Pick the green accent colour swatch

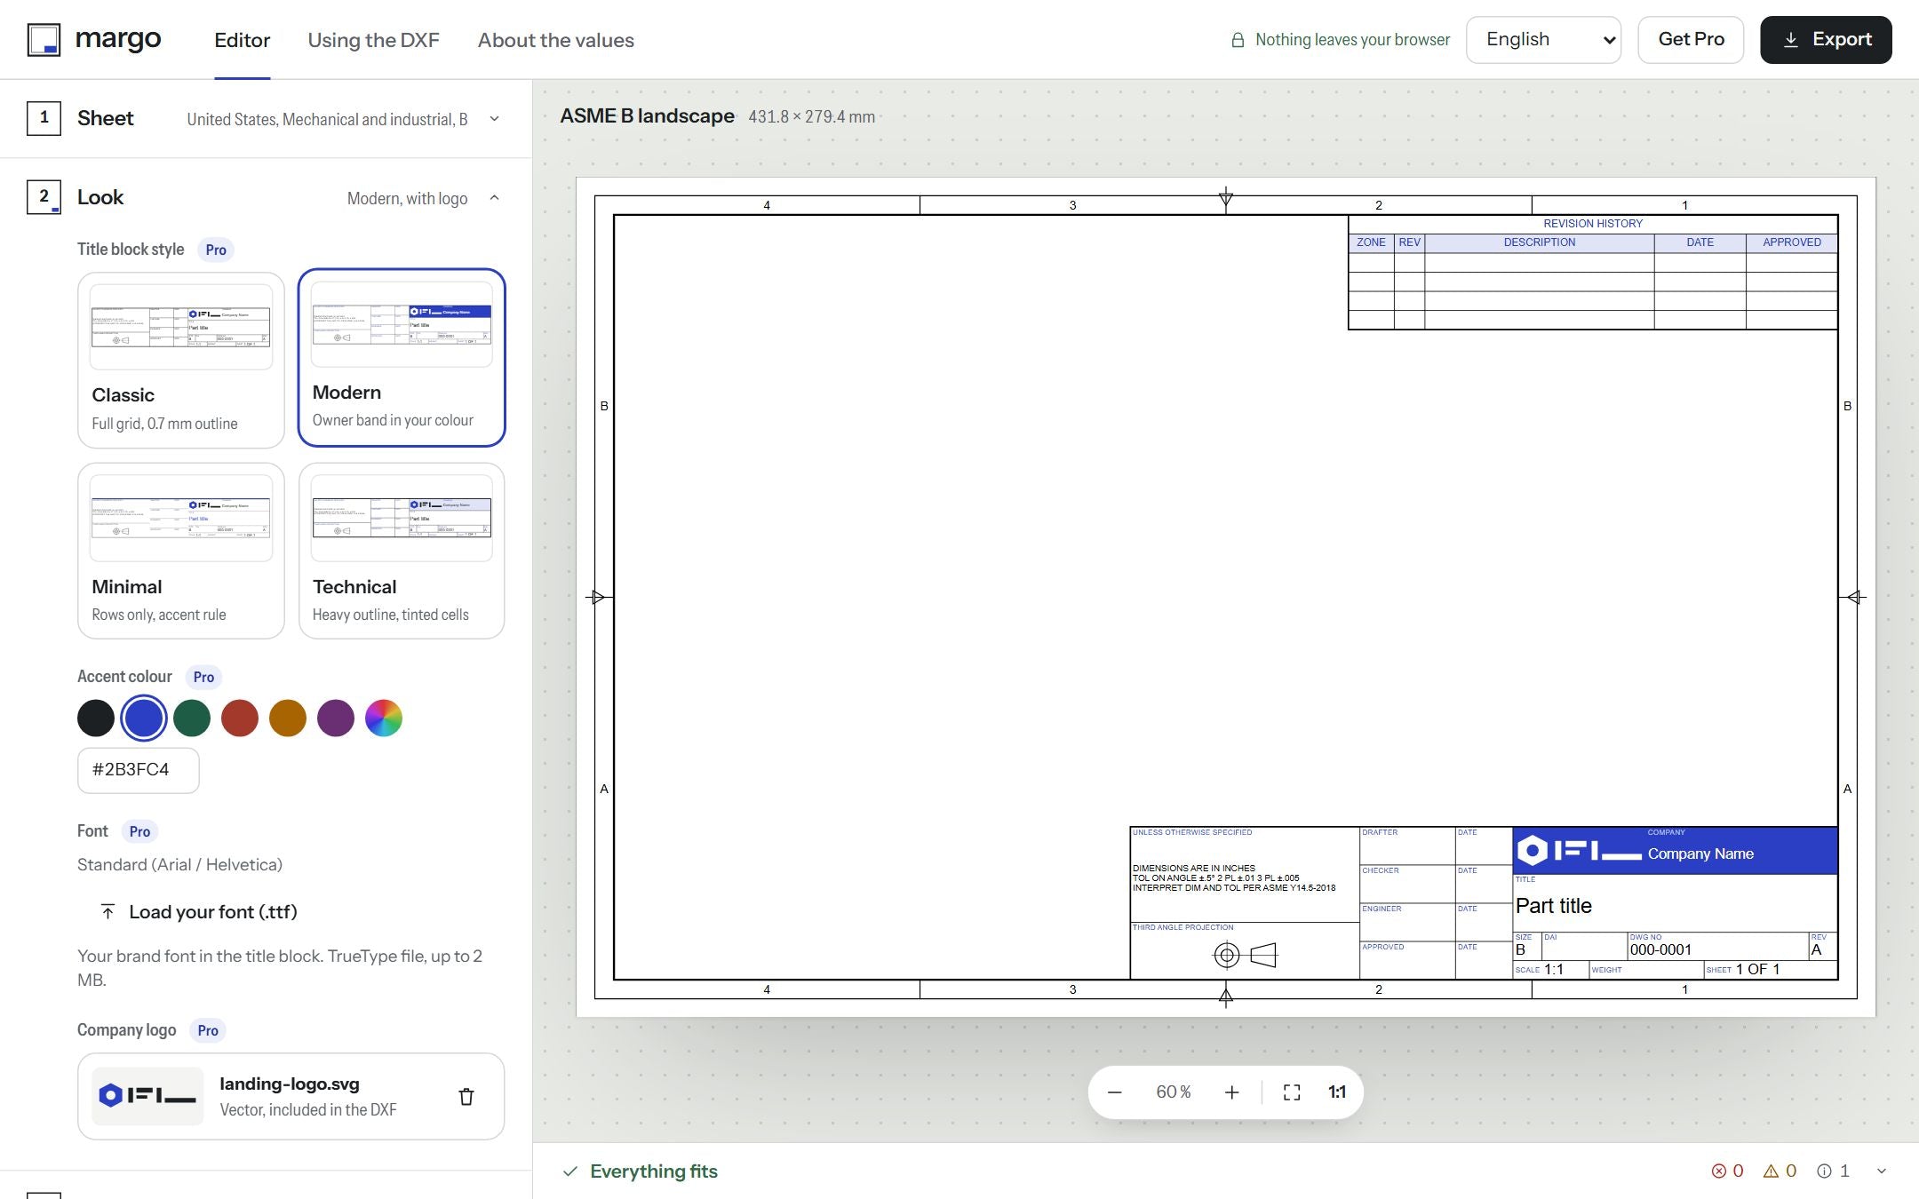tap(192, 718)
